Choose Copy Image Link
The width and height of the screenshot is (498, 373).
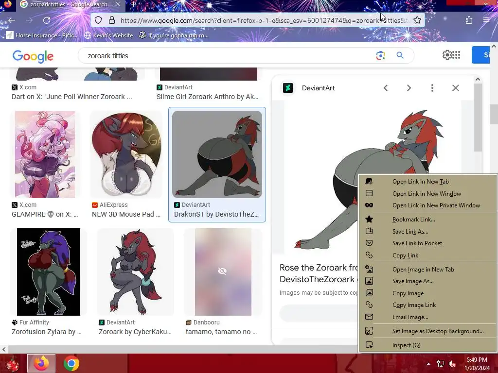[414, 305]
